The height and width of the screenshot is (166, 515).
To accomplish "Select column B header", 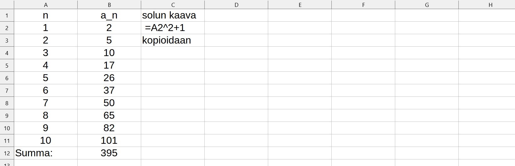I will (x=109, y=5).
